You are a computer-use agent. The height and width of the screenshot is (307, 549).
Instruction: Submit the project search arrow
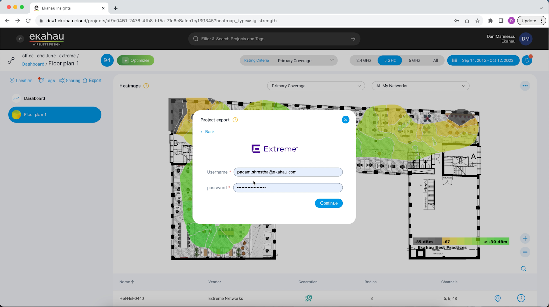353,39
